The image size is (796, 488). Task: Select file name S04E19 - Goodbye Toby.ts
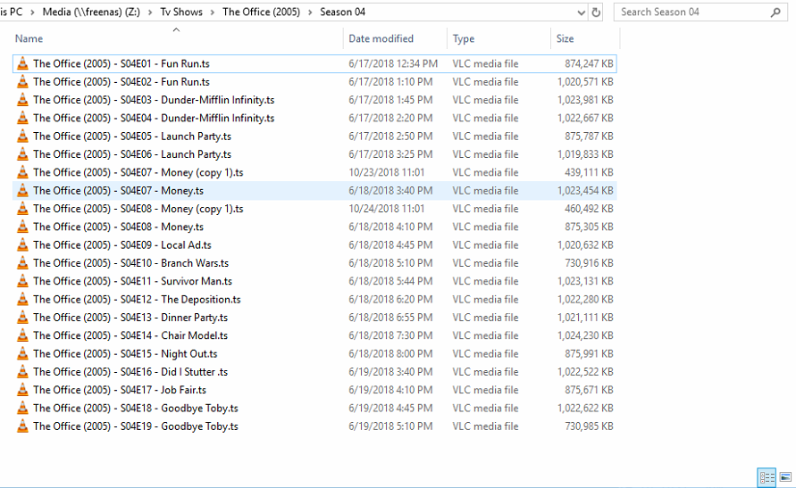[x=136, y=426]
